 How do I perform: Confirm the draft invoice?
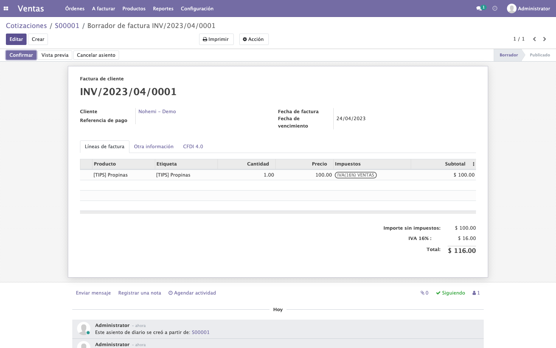click(x=21, y=55)
